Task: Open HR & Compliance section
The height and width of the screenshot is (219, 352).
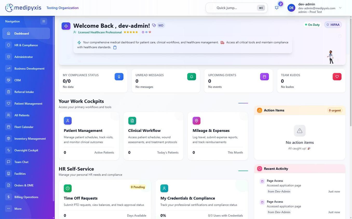Action: pyautogui.click(x=26, y=45)
